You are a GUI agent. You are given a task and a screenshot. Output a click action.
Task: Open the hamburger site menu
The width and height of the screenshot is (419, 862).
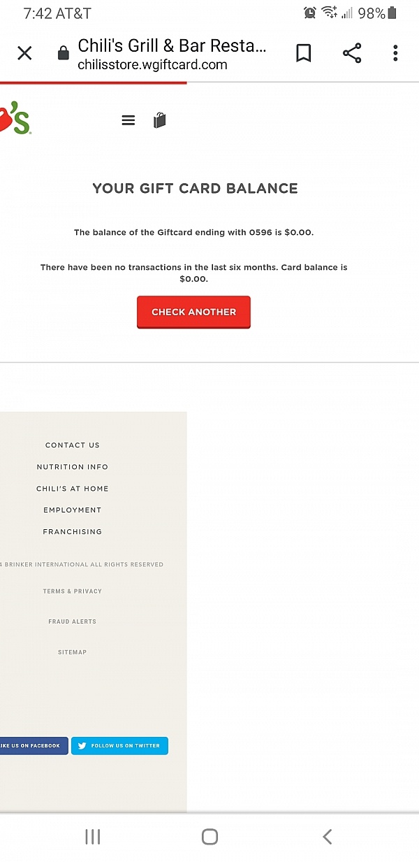pos(128,120)
